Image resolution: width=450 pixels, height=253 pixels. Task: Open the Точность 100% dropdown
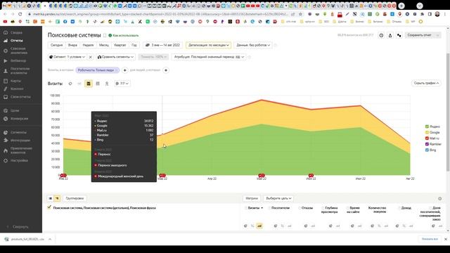pyautogui.click(x=153, y=57)
